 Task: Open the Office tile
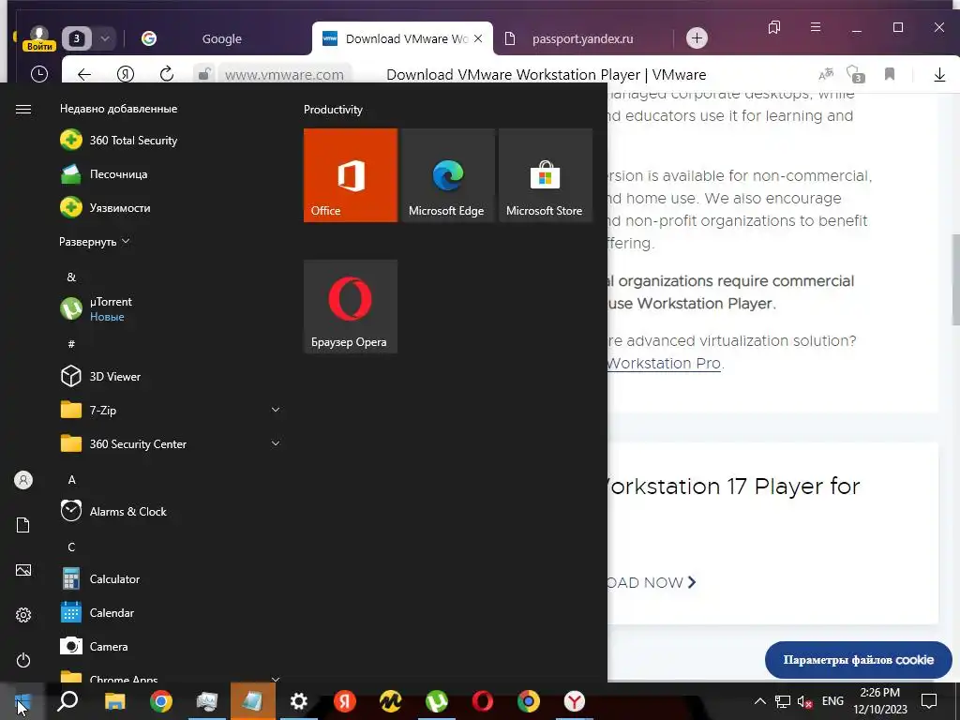(x=351, y=175)
